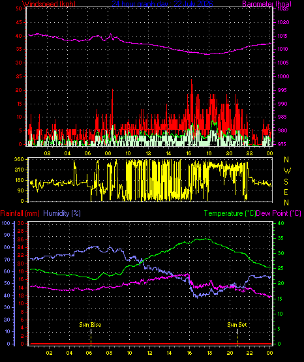Click the 90 value on wind direction axis
This screenshot has height=362, width=304.
tap(20, 190)
